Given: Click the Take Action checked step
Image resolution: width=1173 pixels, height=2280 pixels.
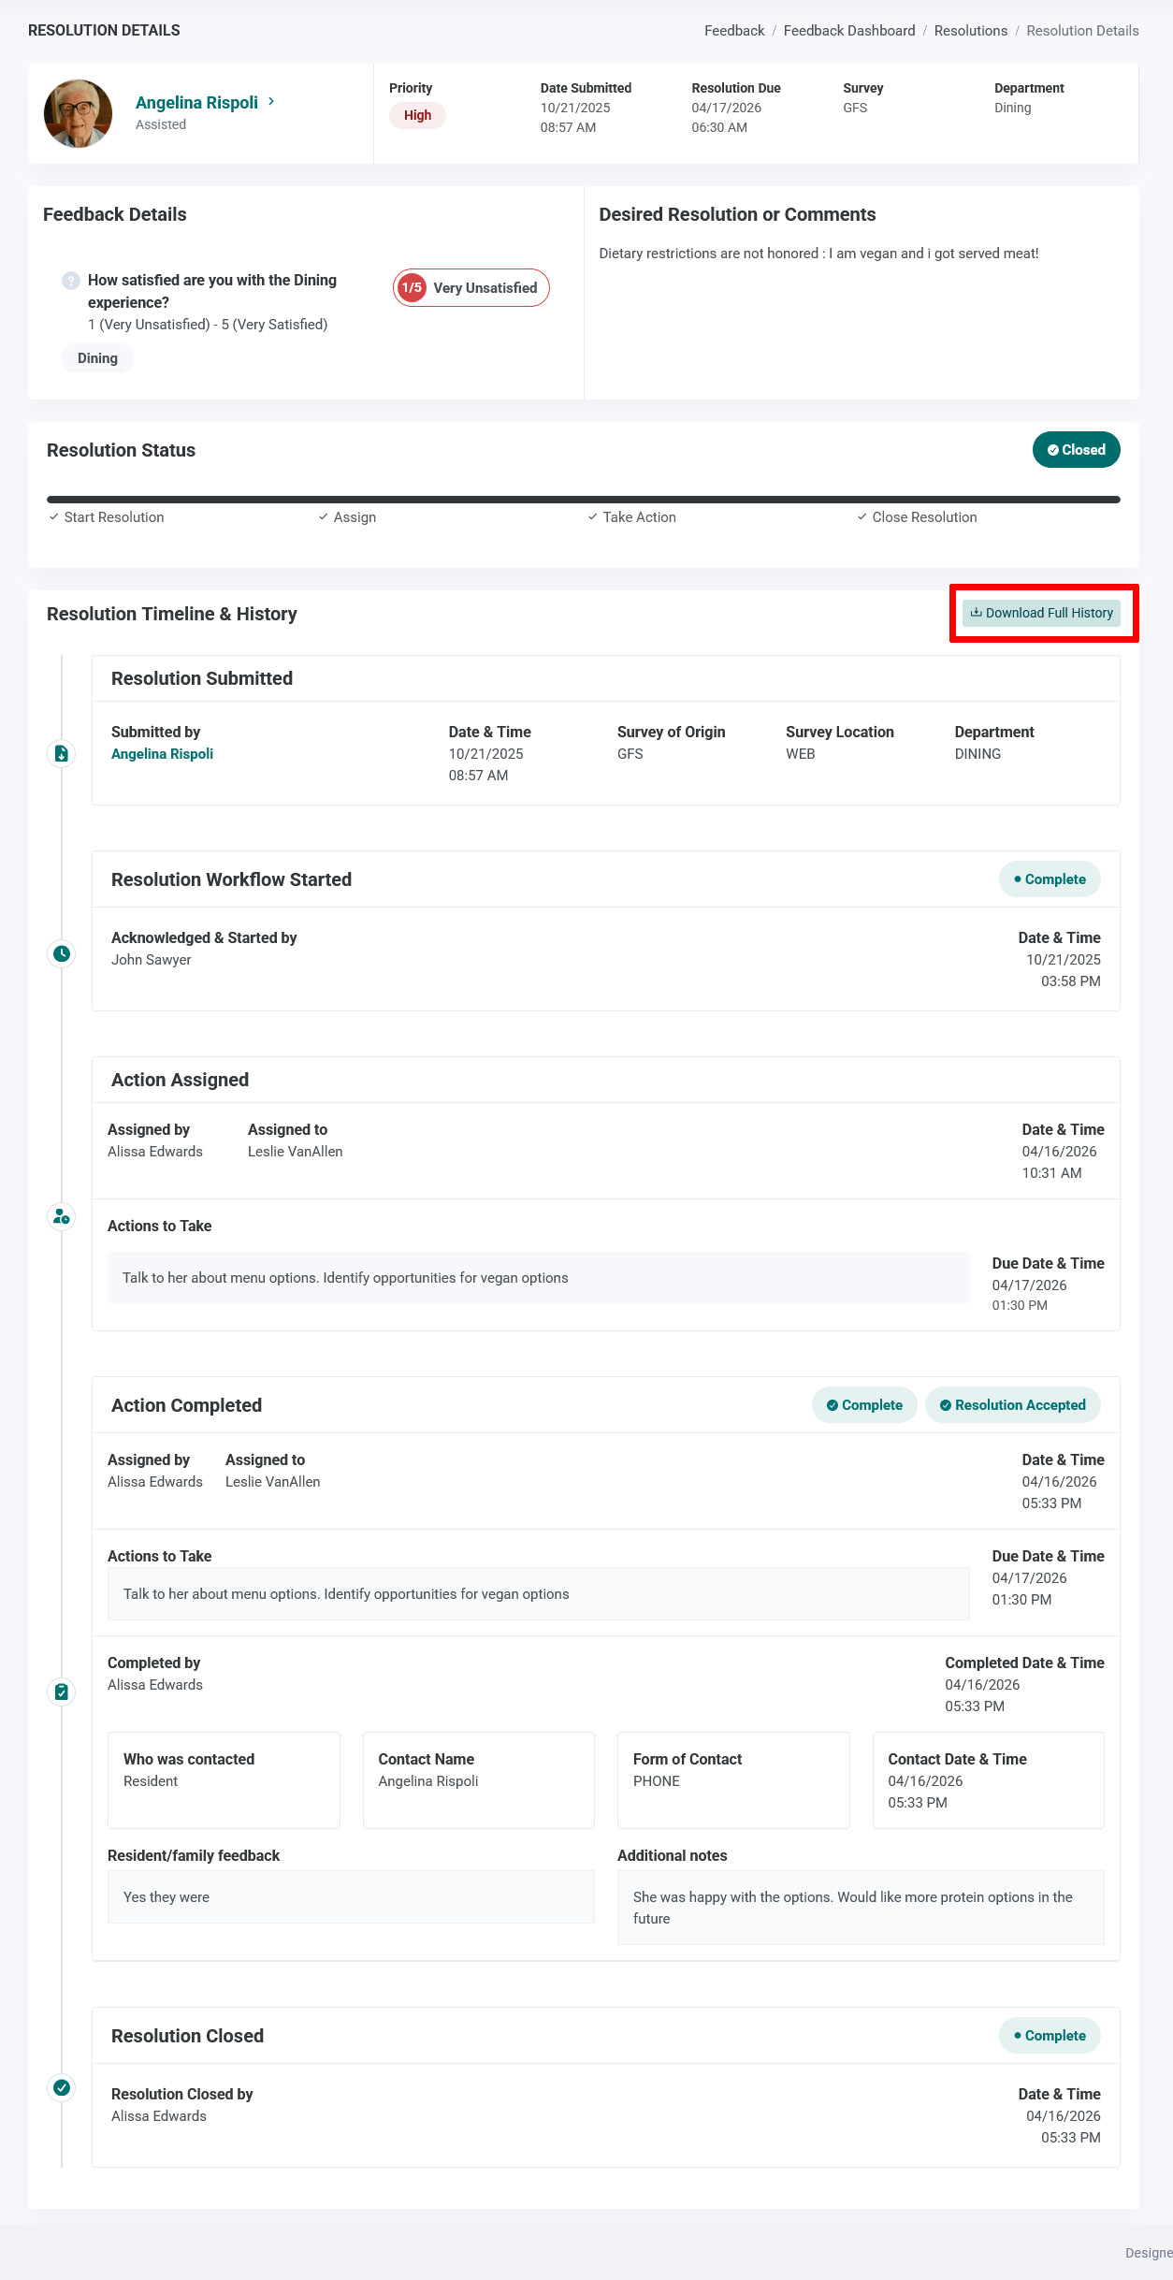Looking at the screenshot, I should click(x=631, y=517).
